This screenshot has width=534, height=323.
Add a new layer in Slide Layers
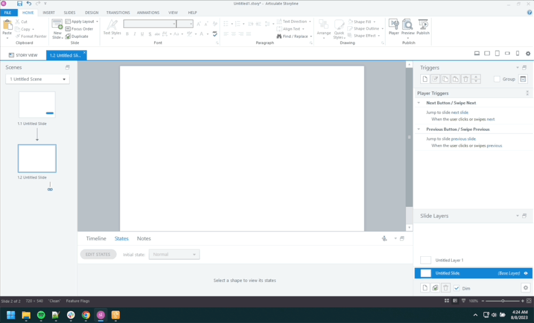pos(425,288)
